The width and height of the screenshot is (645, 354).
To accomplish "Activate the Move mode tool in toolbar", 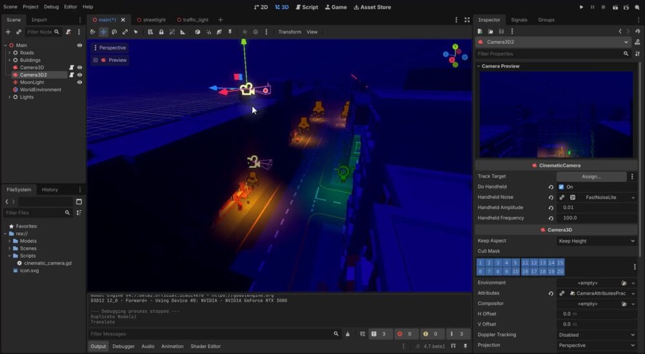I will [103, 32].
